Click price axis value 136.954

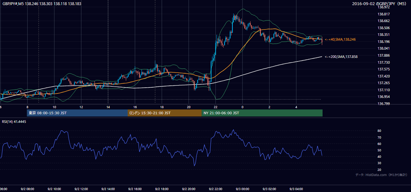(384, 97)
